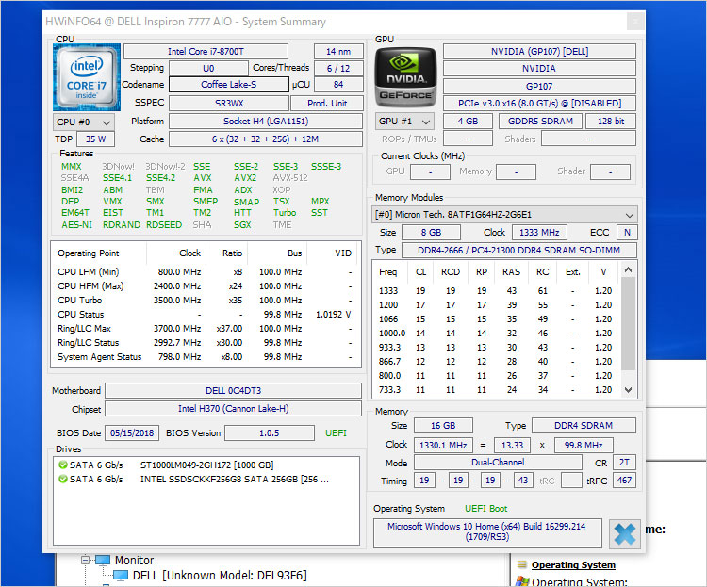The height and width of the screenshot is (587, 707).
Task: Collapse the Monitor tree node
Action: [85, 560]
